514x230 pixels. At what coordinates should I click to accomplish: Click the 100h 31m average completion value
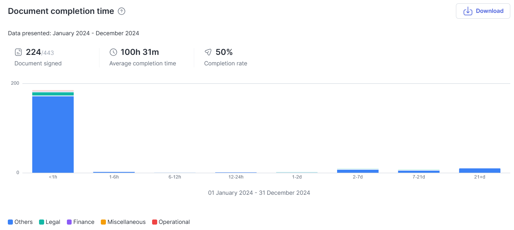coord(140,52)
